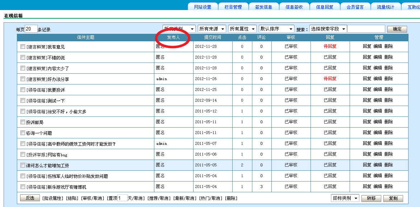
Task: Click 删除 link in 我有意见 row
Action: click(388, 46)
